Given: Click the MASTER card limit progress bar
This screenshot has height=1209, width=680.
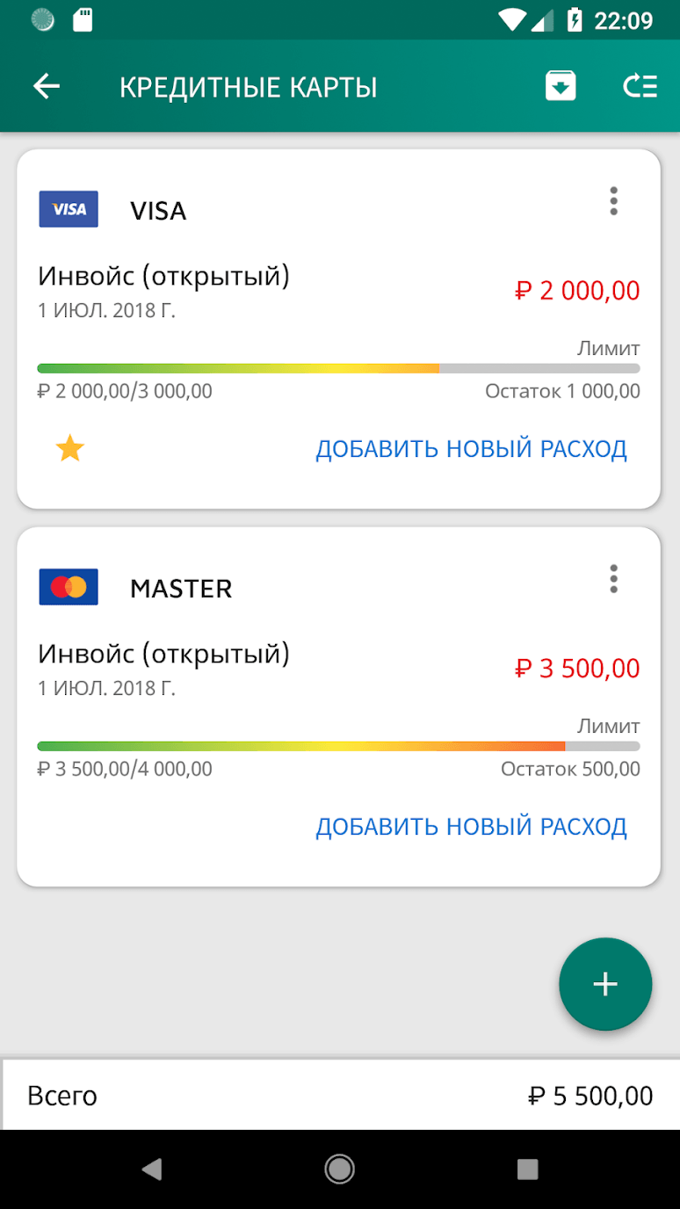Looking at the screenshot, I should pyautogui.click(x=338, y=746).
